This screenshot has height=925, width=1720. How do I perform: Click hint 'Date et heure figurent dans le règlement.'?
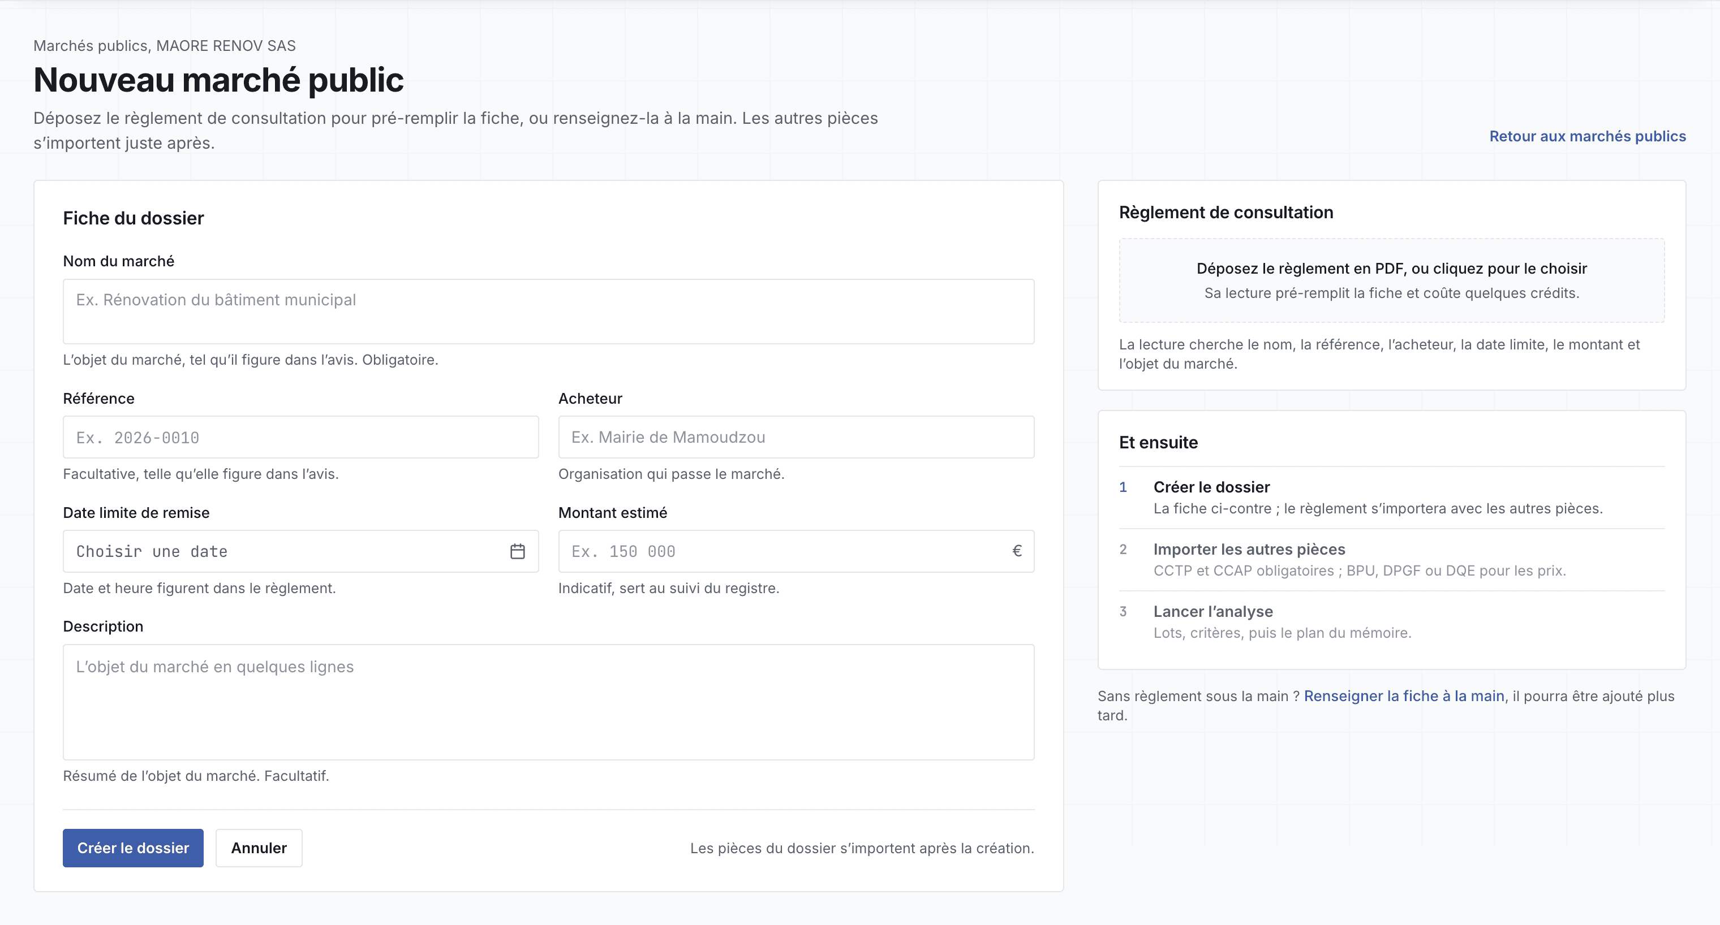point(199,588)
